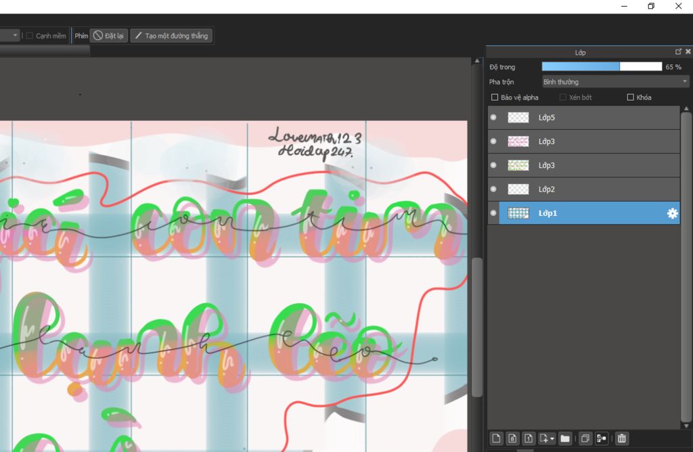The image size is (693, 452).
Task: Create a new layer folder
Action: tap(565, 438)
